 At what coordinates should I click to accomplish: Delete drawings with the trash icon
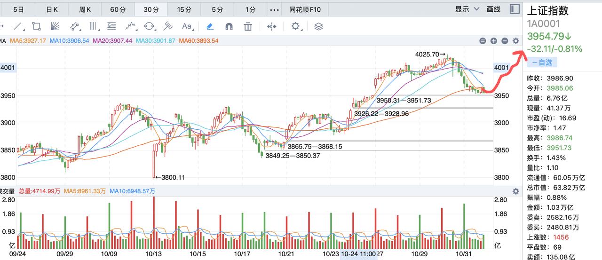point(248,26)
